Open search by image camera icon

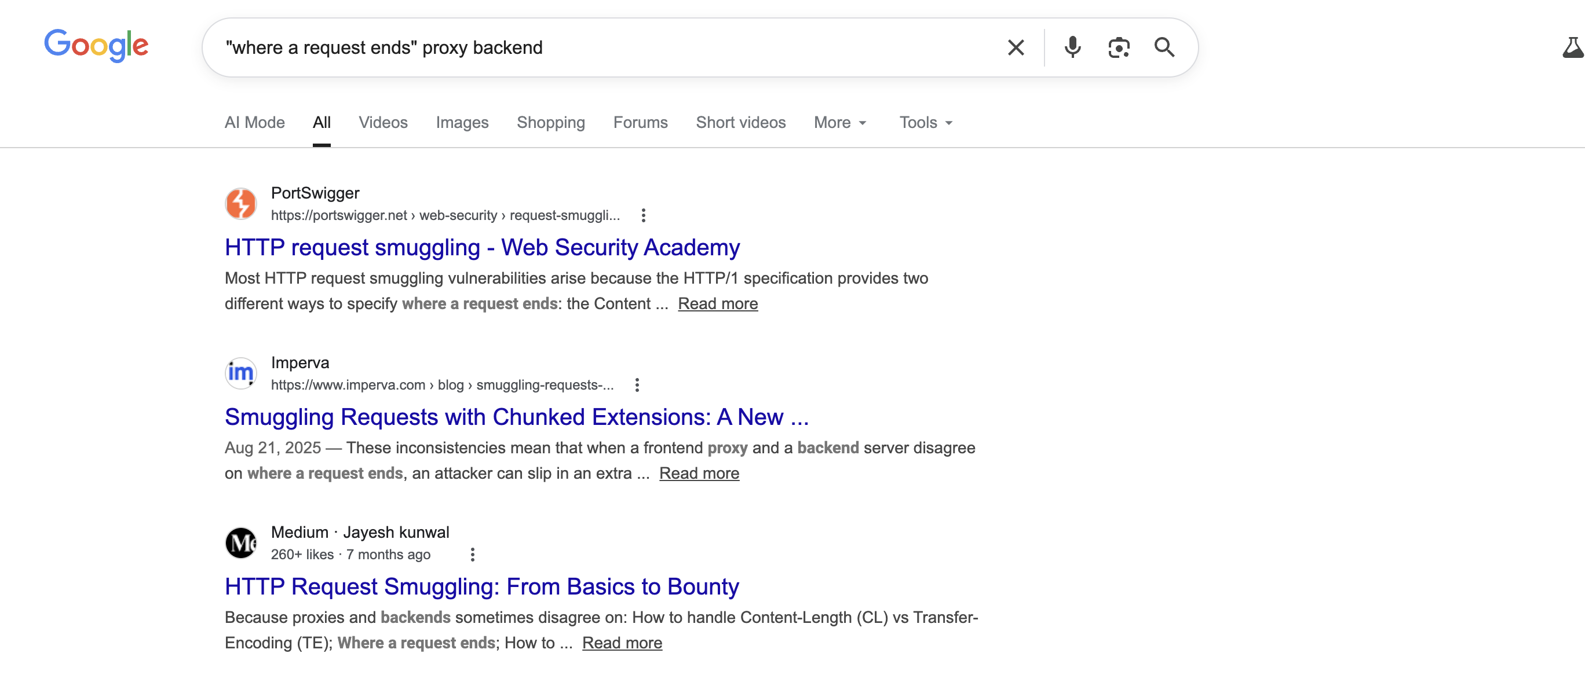1118,47
